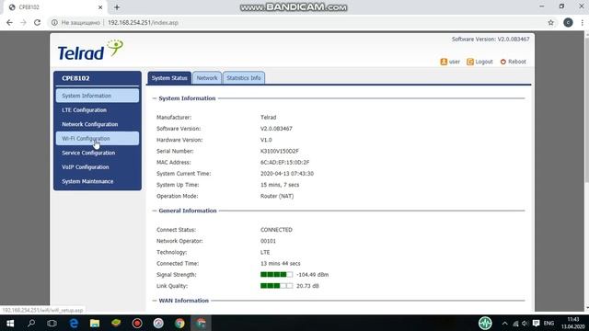Reload the router page
Viewport: 589px width, 331px height.
pos(37,22)
